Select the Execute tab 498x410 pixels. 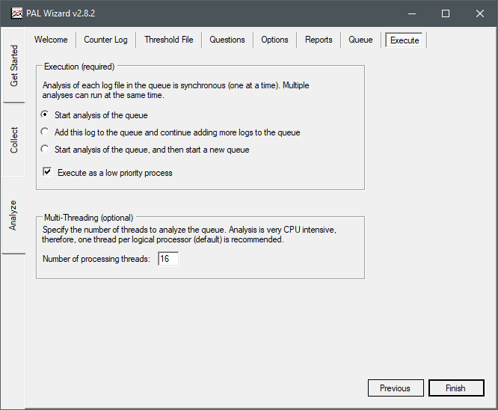(x=405, y=40)
